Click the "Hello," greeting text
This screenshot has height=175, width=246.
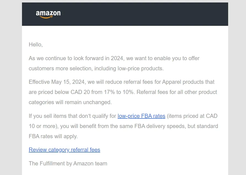36,45
